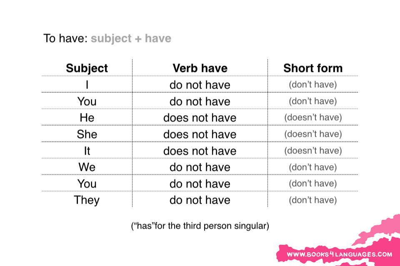Click '(don't have)' in the I row
This screenshot has width=400, height=266.
coord(313,84)
